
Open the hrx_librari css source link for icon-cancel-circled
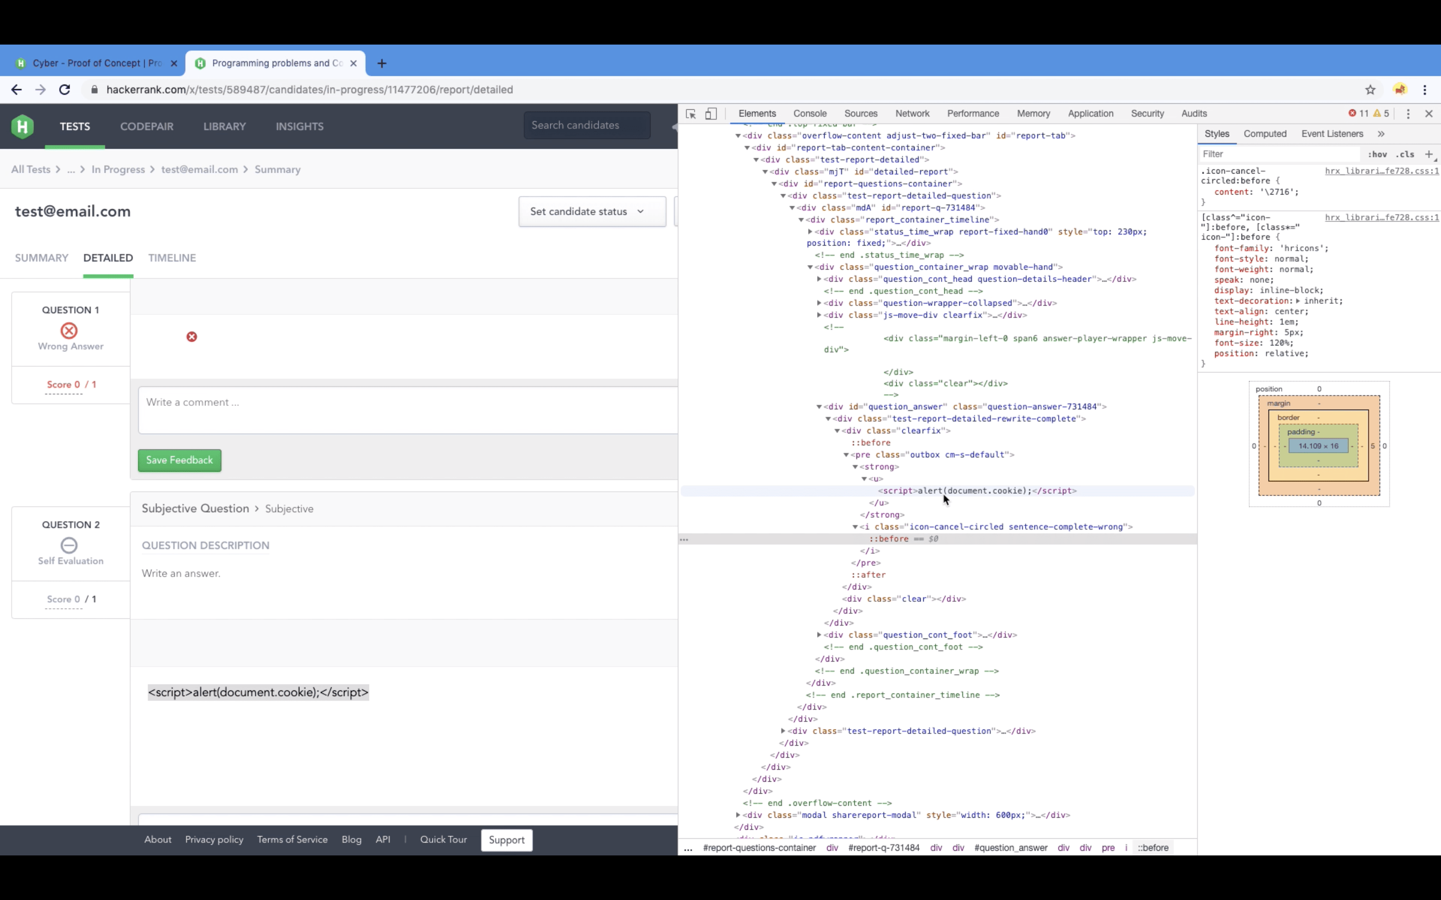1381,171
